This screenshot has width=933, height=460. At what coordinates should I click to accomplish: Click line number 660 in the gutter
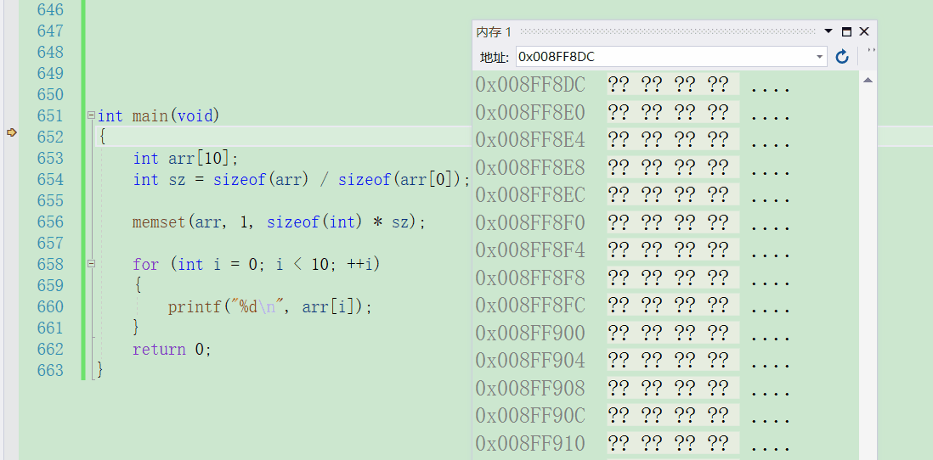click(50, 306)
